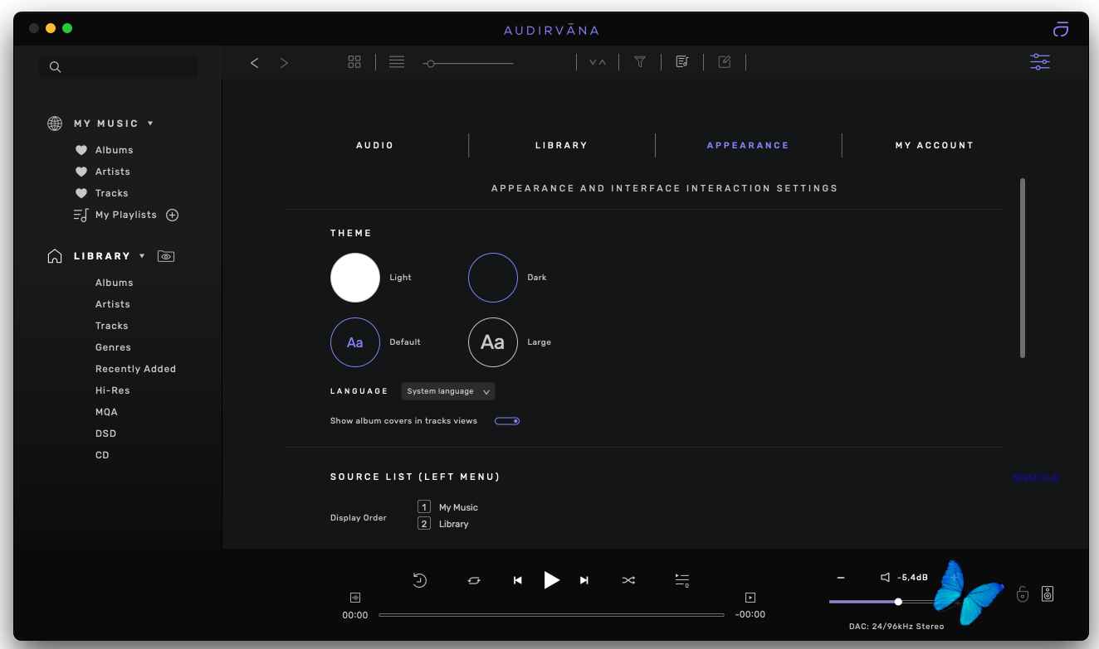This screenshot has width=1099, height=649.
Task: Open the output device speaker icon
Action: click(x=1048, y=593)
